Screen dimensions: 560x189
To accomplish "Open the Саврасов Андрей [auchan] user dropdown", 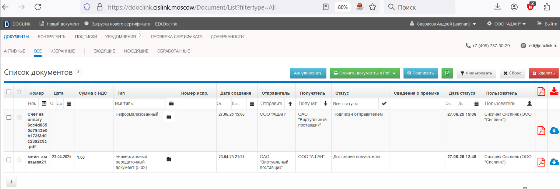I will click(x=443, y=24).
